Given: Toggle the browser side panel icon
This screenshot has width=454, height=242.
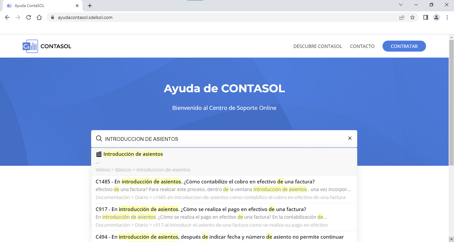Looking at the screenshot, I should point(425,17).
